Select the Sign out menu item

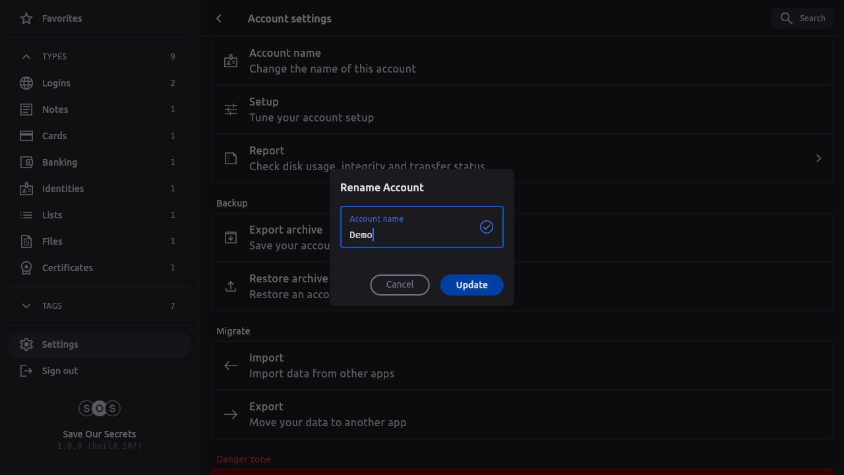(59, 371)
